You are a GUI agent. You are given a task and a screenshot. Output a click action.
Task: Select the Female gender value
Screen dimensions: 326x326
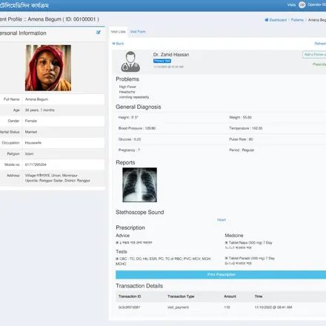pyautogui.click(x=31, y=121)
